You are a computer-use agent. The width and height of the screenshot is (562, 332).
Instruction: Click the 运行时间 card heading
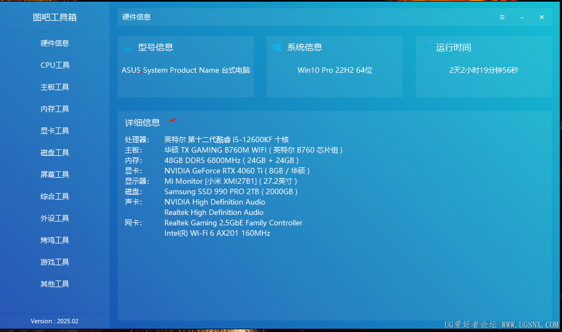454,47
